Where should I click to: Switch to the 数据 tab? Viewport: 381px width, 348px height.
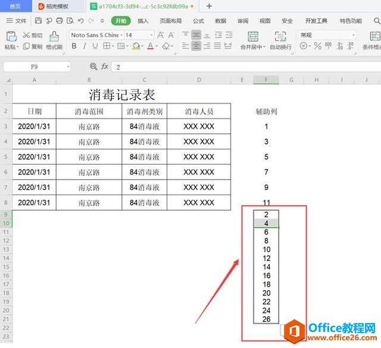click(x=220, y=21)
